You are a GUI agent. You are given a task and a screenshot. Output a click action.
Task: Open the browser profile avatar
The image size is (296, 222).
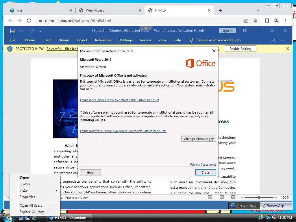276,21
